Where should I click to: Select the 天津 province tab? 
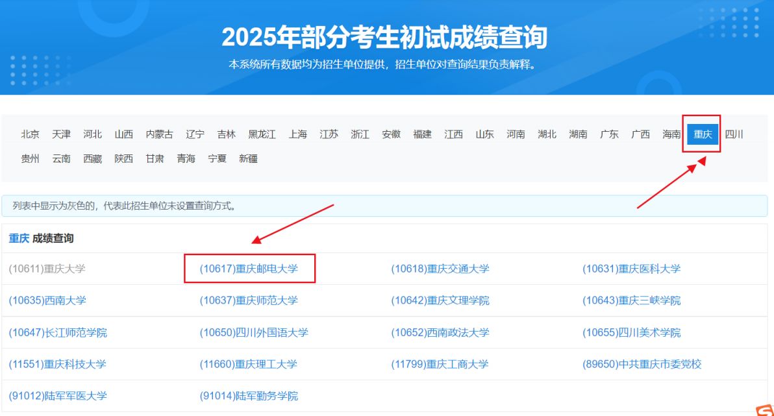(x=61, y=134)
